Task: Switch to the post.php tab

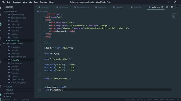Action: (x=136, y=7)
